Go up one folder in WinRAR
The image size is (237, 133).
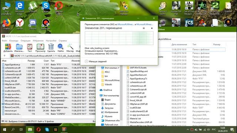coord(4,56)
